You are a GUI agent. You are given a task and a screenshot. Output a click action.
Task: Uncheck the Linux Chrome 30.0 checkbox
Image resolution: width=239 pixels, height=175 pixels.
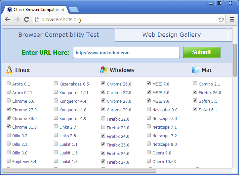(9, 118)
